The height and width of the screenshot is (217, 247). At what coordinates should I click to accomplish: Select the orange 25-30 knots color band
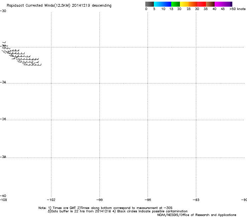(193, 4)
